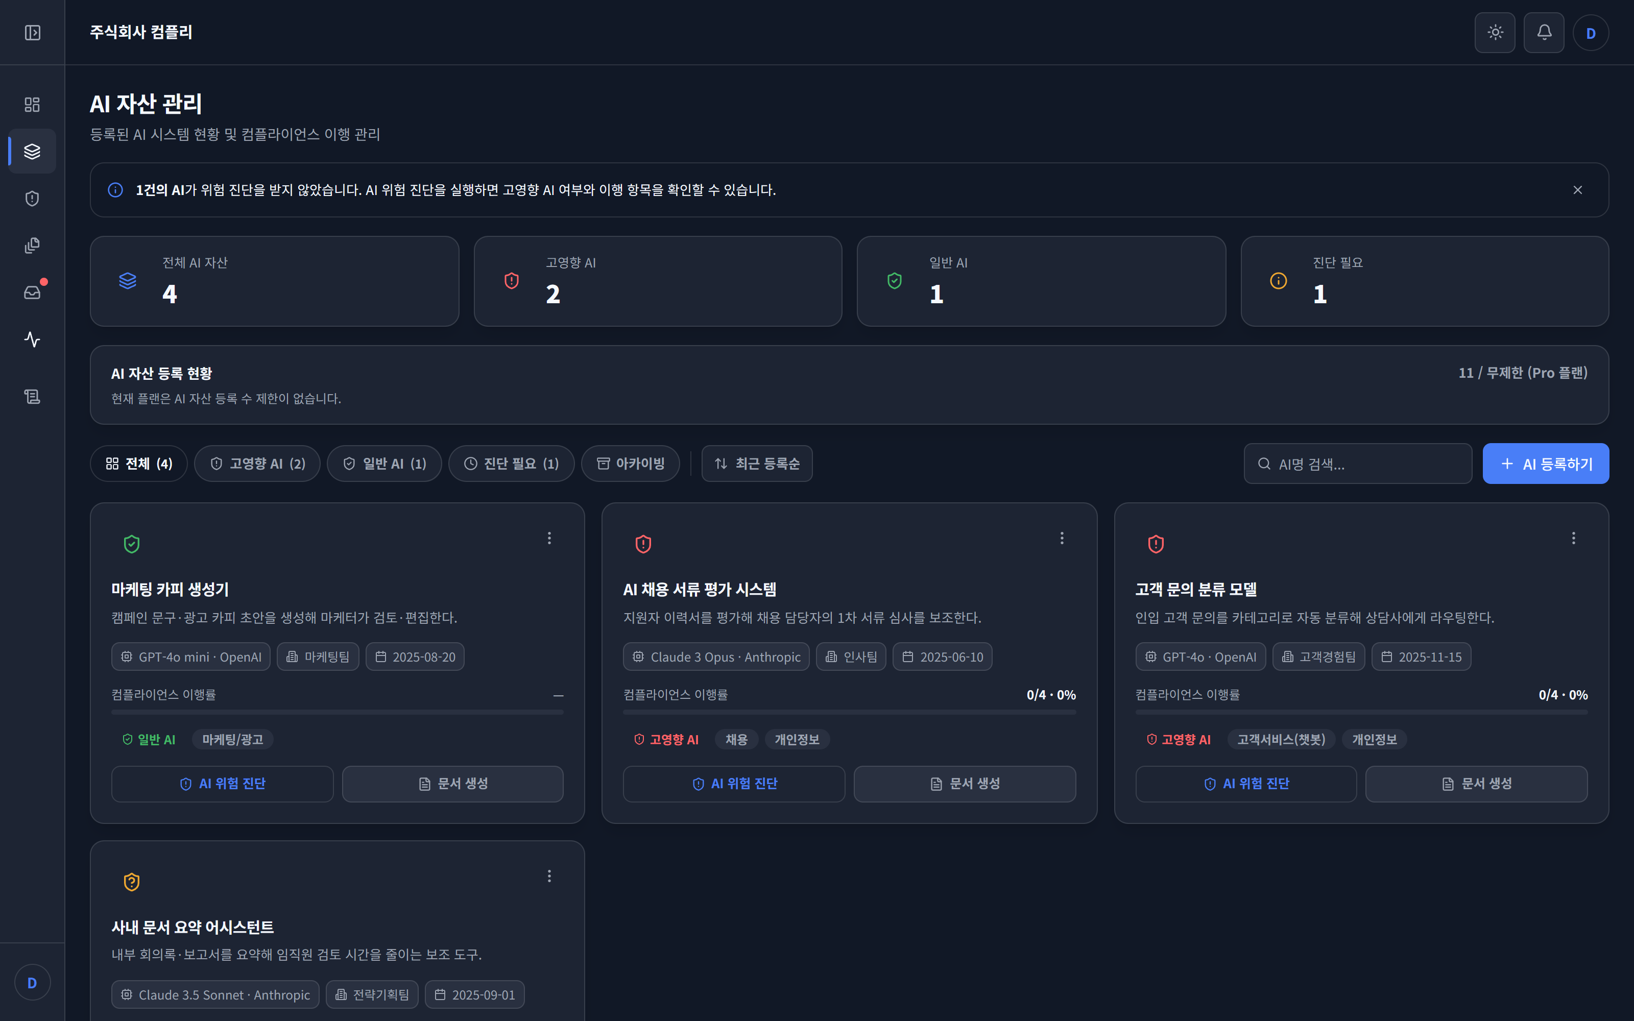Click the 고객경험팀 department tag

pyautogui.click(x=1318, y=657)
